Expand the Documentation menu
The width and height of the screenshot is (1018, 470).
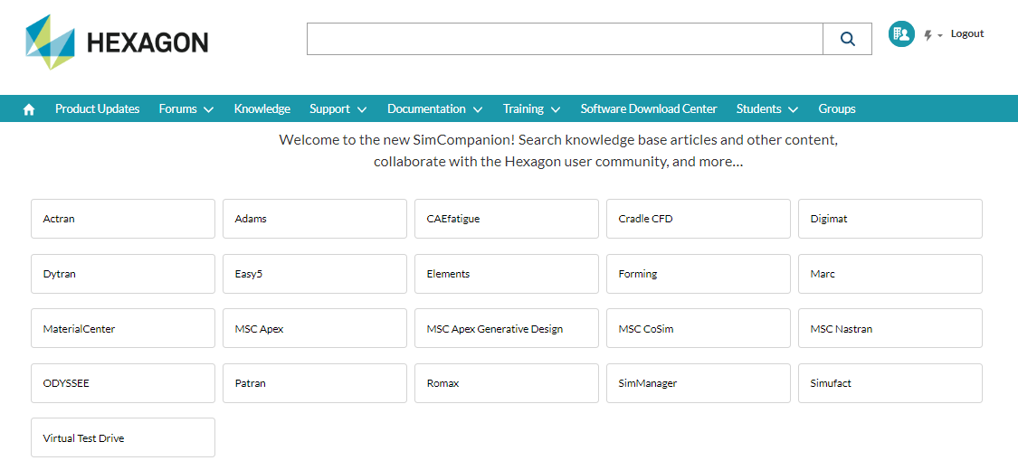click(435, 108)
